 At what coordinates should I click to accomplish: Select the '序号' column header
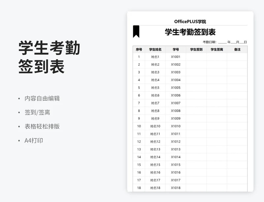coord(139,49)
